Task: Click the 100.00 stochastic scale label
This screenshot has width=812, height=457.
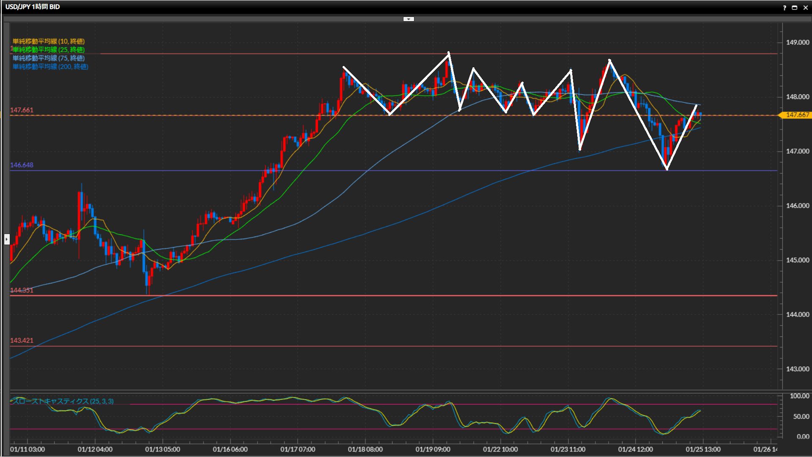Action: pos(799,396)
